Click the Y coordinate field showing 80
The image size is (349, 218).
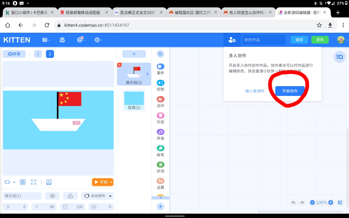click(x=44, y=207)
